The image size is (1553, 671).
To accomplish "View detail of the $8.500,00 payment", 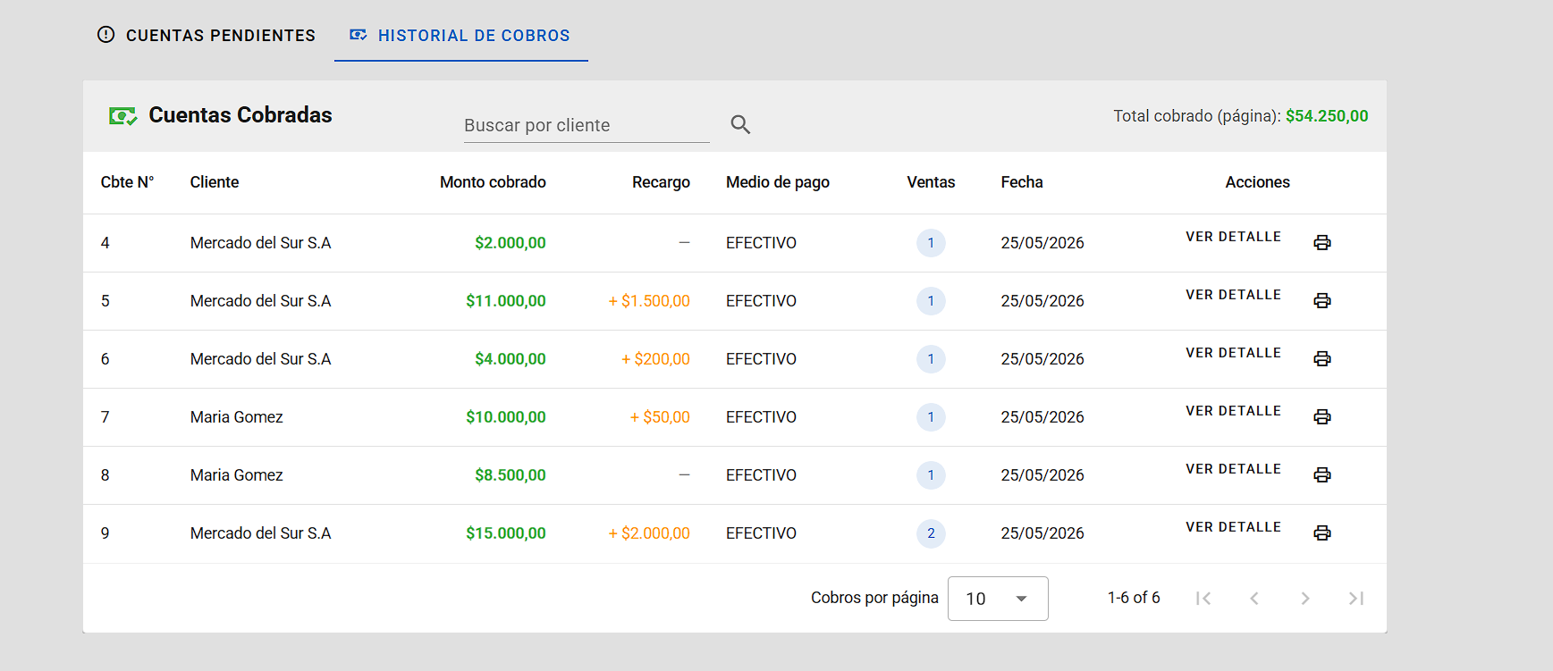I will pyautogui.click(x=1233, y=469).
